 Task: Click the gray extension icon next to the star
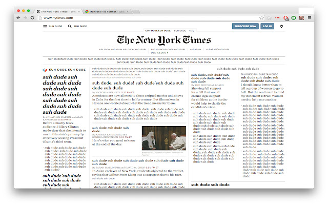point(270,18)
